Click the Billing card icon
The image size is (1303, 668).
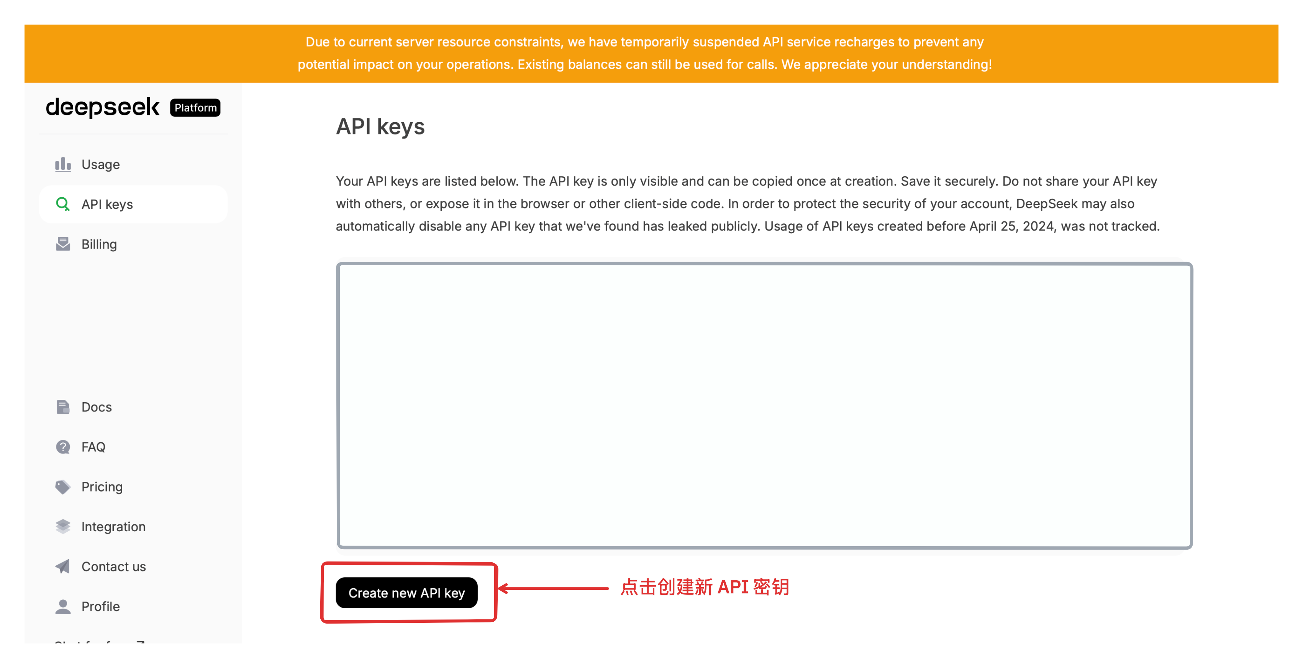tap(63, 244)
